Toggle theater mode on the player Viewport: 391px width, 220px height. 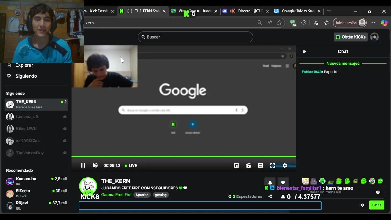coord(260,165)
